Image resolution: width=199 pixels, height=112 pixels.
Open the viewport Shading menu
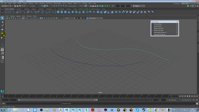(x=12, y=16)
